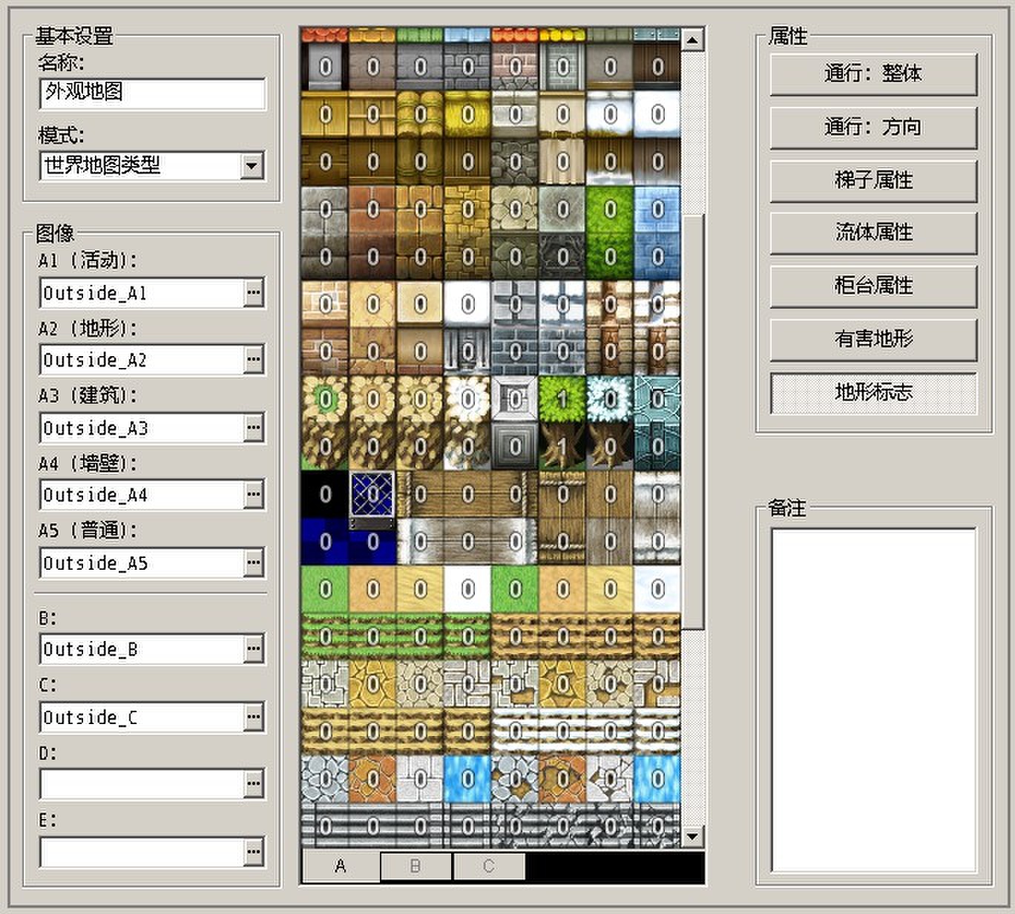Select the 地形标志 terrain tag button

coord(873,392)
